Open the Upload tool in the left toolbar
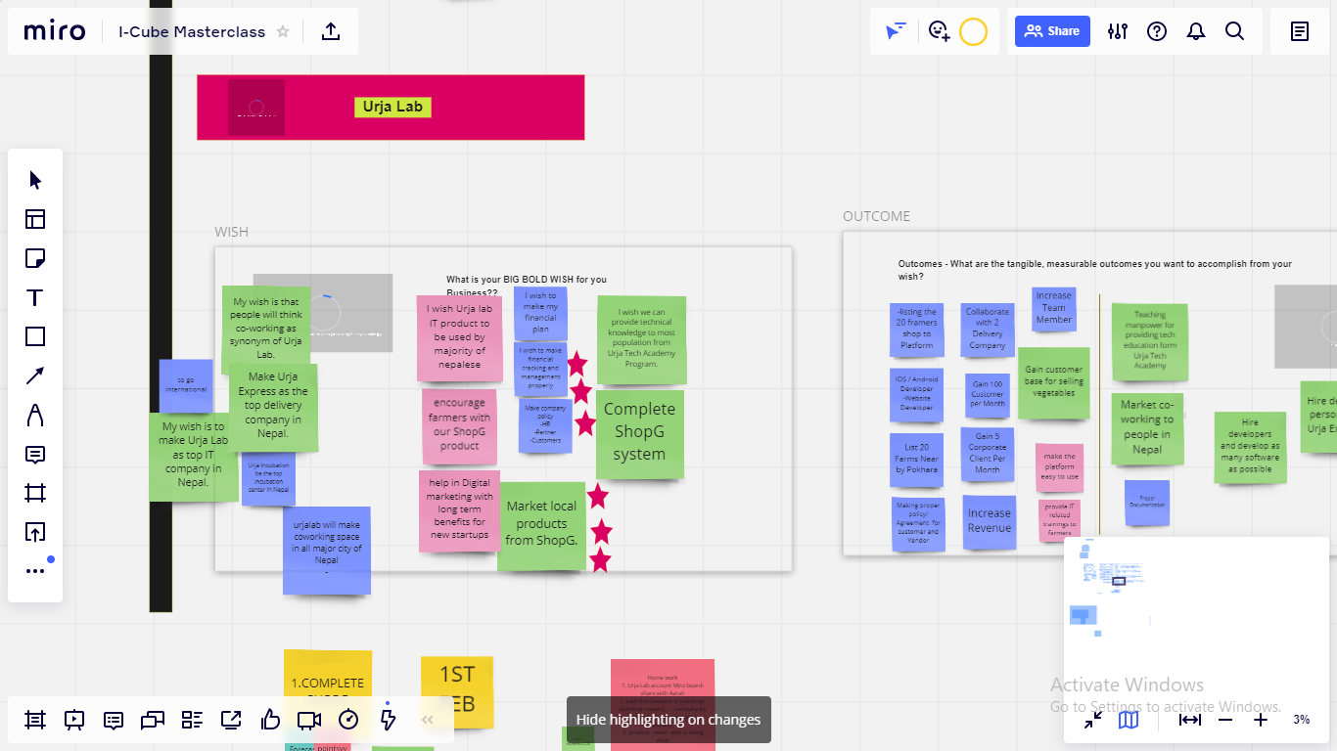1337x751 pixels. (35, 532)
